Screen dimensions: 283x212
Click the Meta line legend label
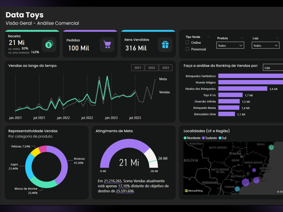[x=163, y=79]
